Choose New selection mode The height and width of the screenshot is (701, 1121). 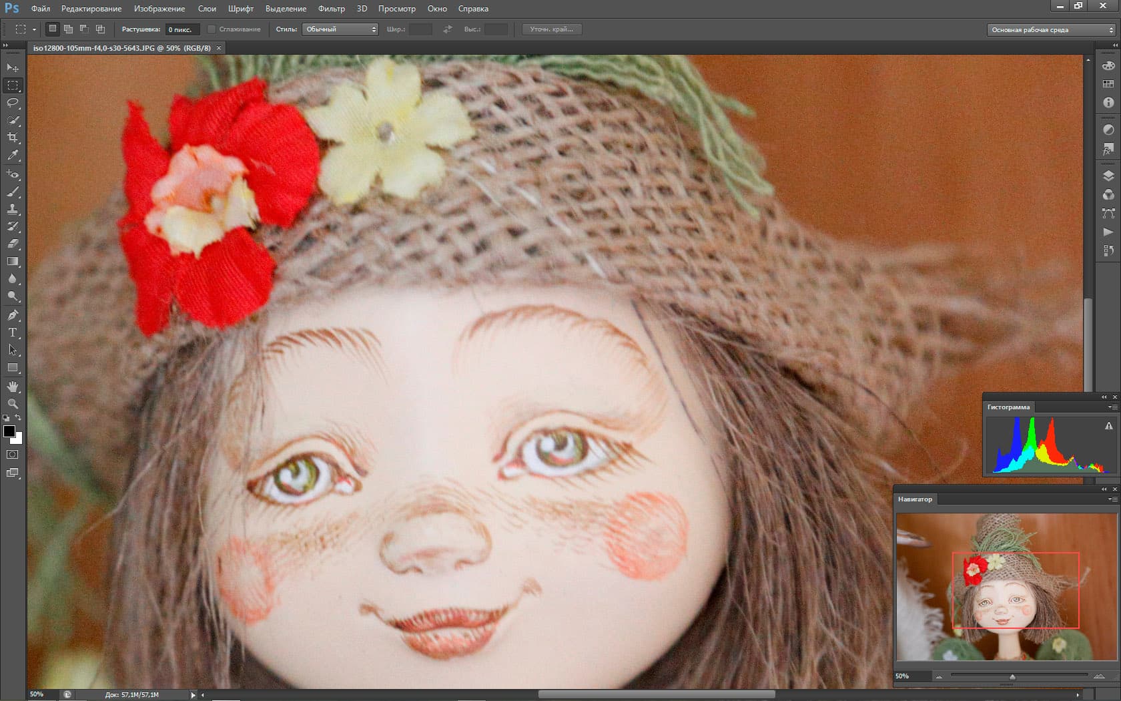pyautogui.click(x=52, y=29)
